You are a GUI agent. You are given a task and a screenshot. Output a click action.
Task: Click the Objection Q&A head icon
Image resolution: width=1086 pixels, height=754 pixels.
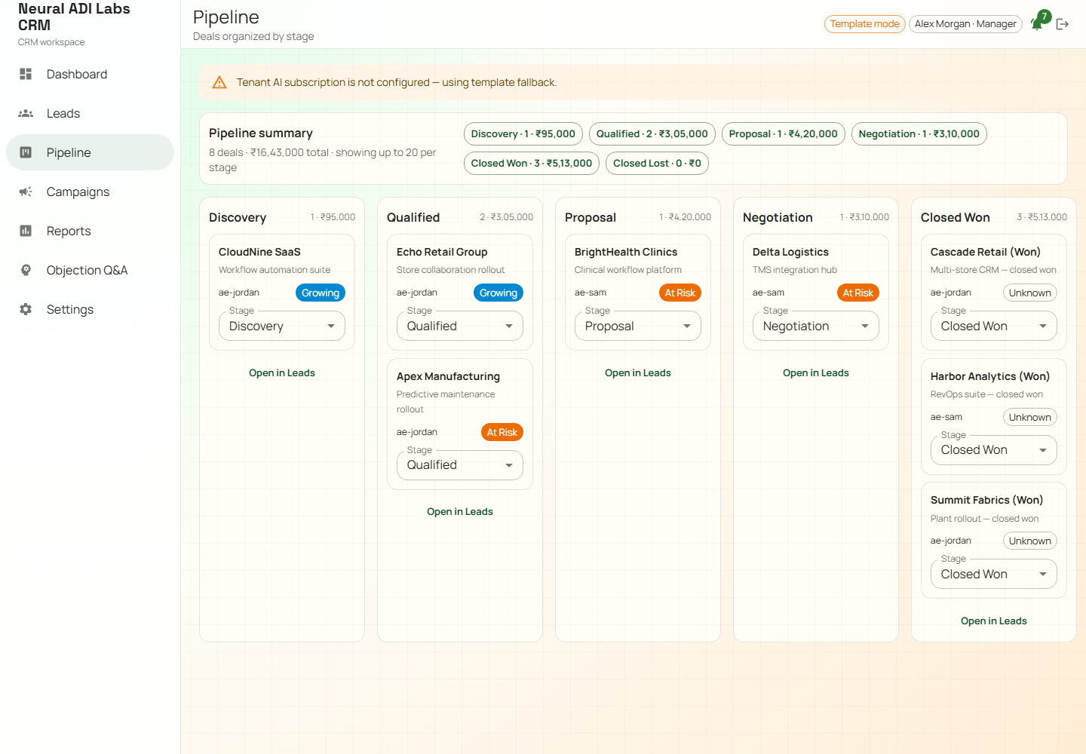click(x=26, y=270)
